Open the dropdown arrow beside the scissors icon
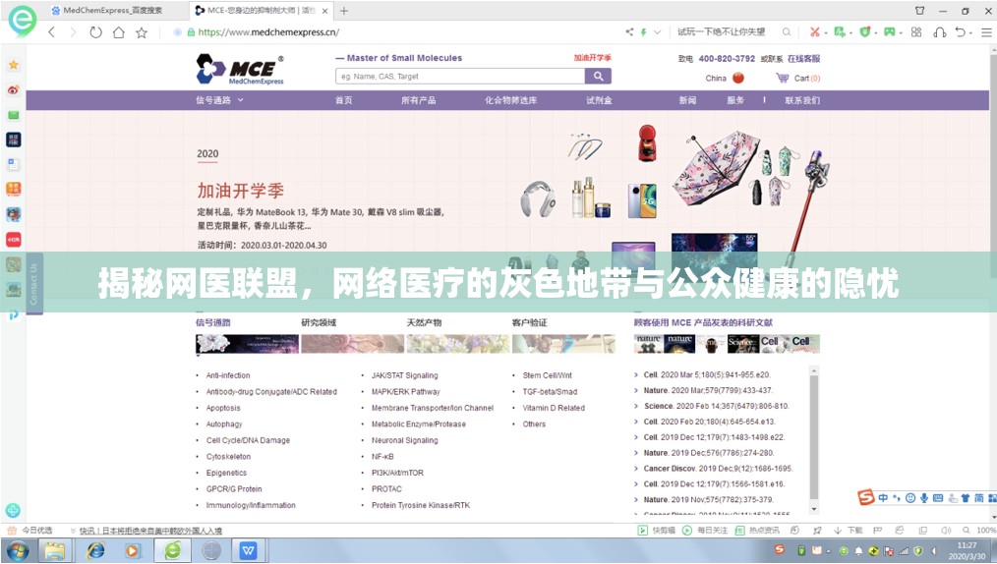 [x=825, y=32]
